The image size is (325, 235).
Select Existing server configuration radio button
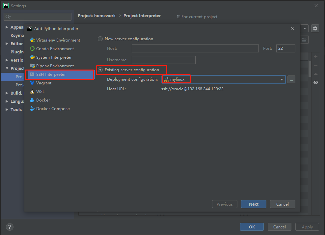[100, 70]
